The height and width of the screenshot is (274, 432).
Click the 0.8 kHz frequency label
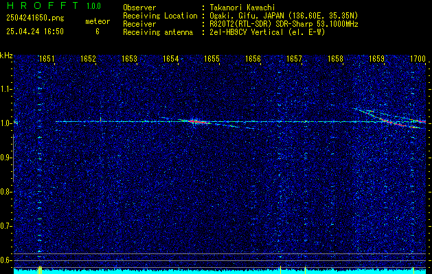[5, 192]
